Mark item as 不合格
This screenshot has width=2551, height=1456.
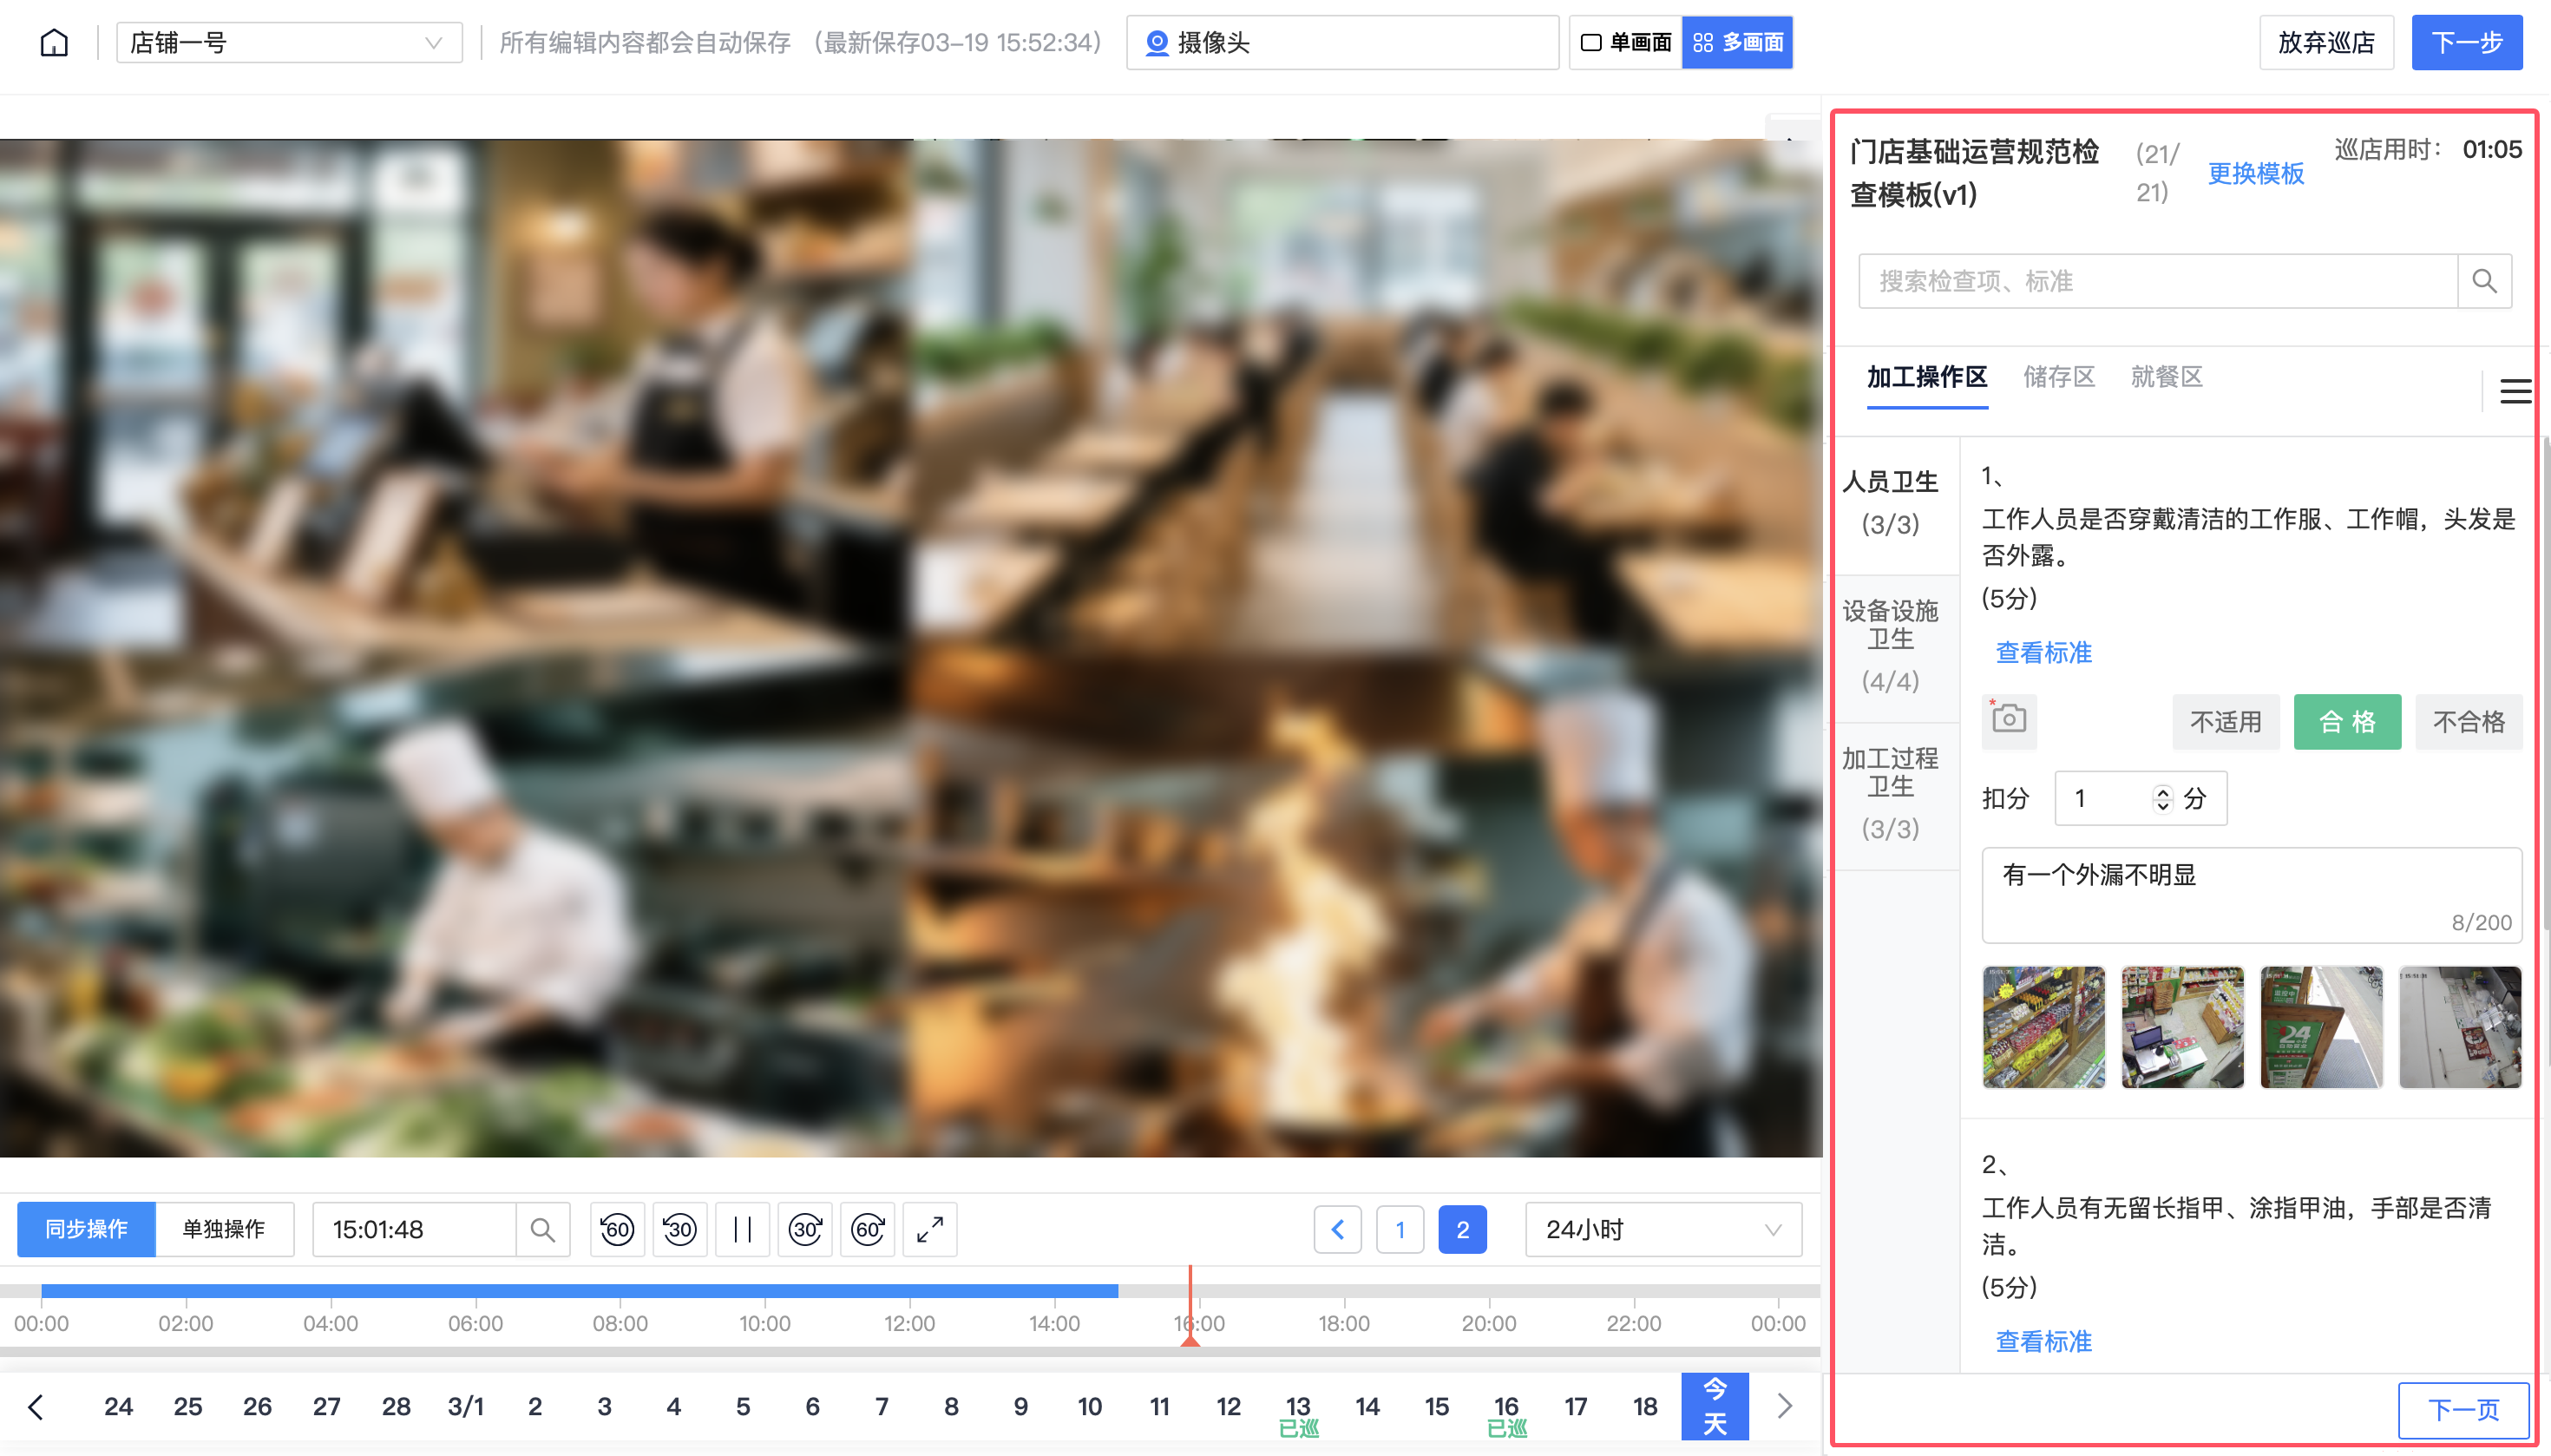pyautogui.click(x=2468, y=722)
